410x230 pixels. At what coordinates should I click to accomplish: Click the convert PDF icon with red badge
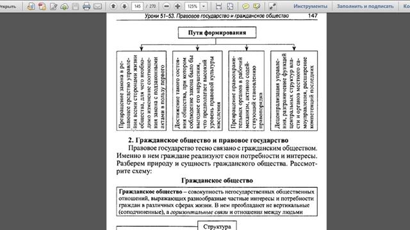[x=42, y=6]
